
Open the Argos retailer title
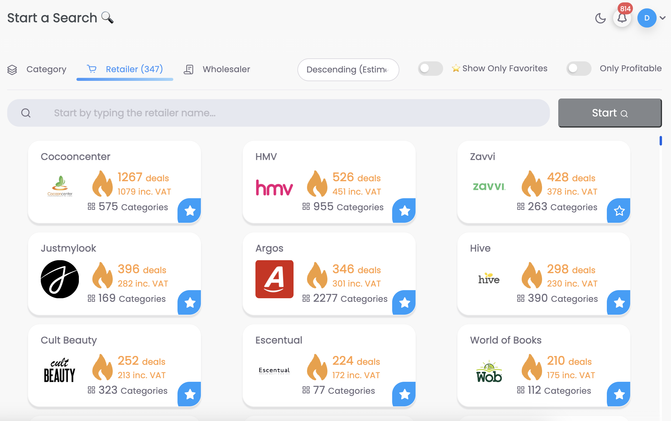point(269,248)
